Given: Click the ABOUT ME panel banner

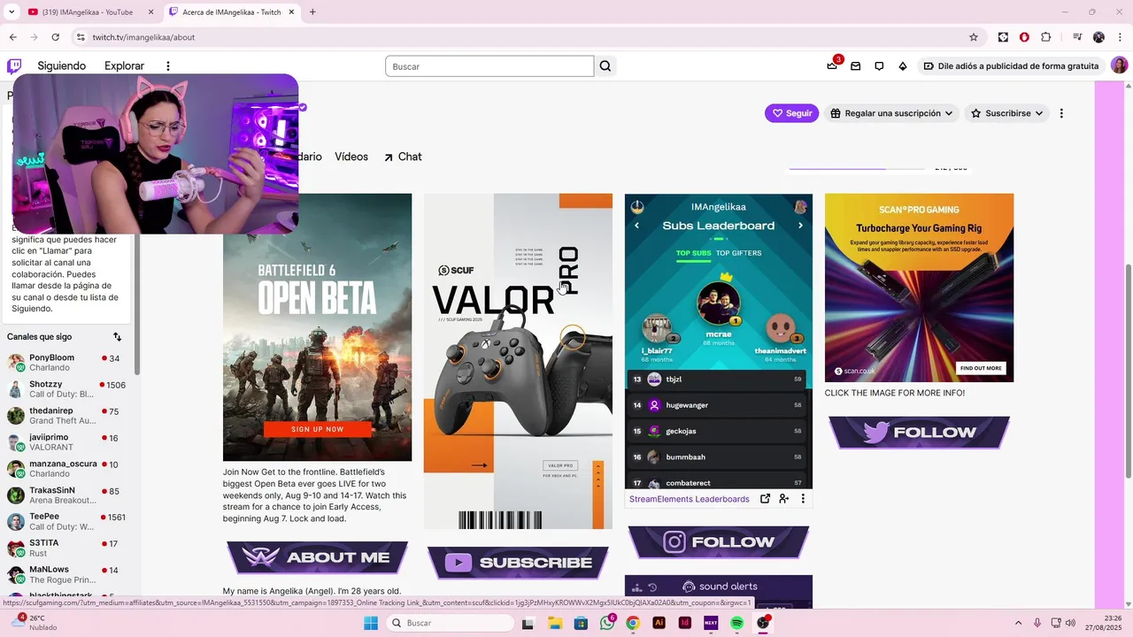Looking at the screenshot, I should 317,557.
